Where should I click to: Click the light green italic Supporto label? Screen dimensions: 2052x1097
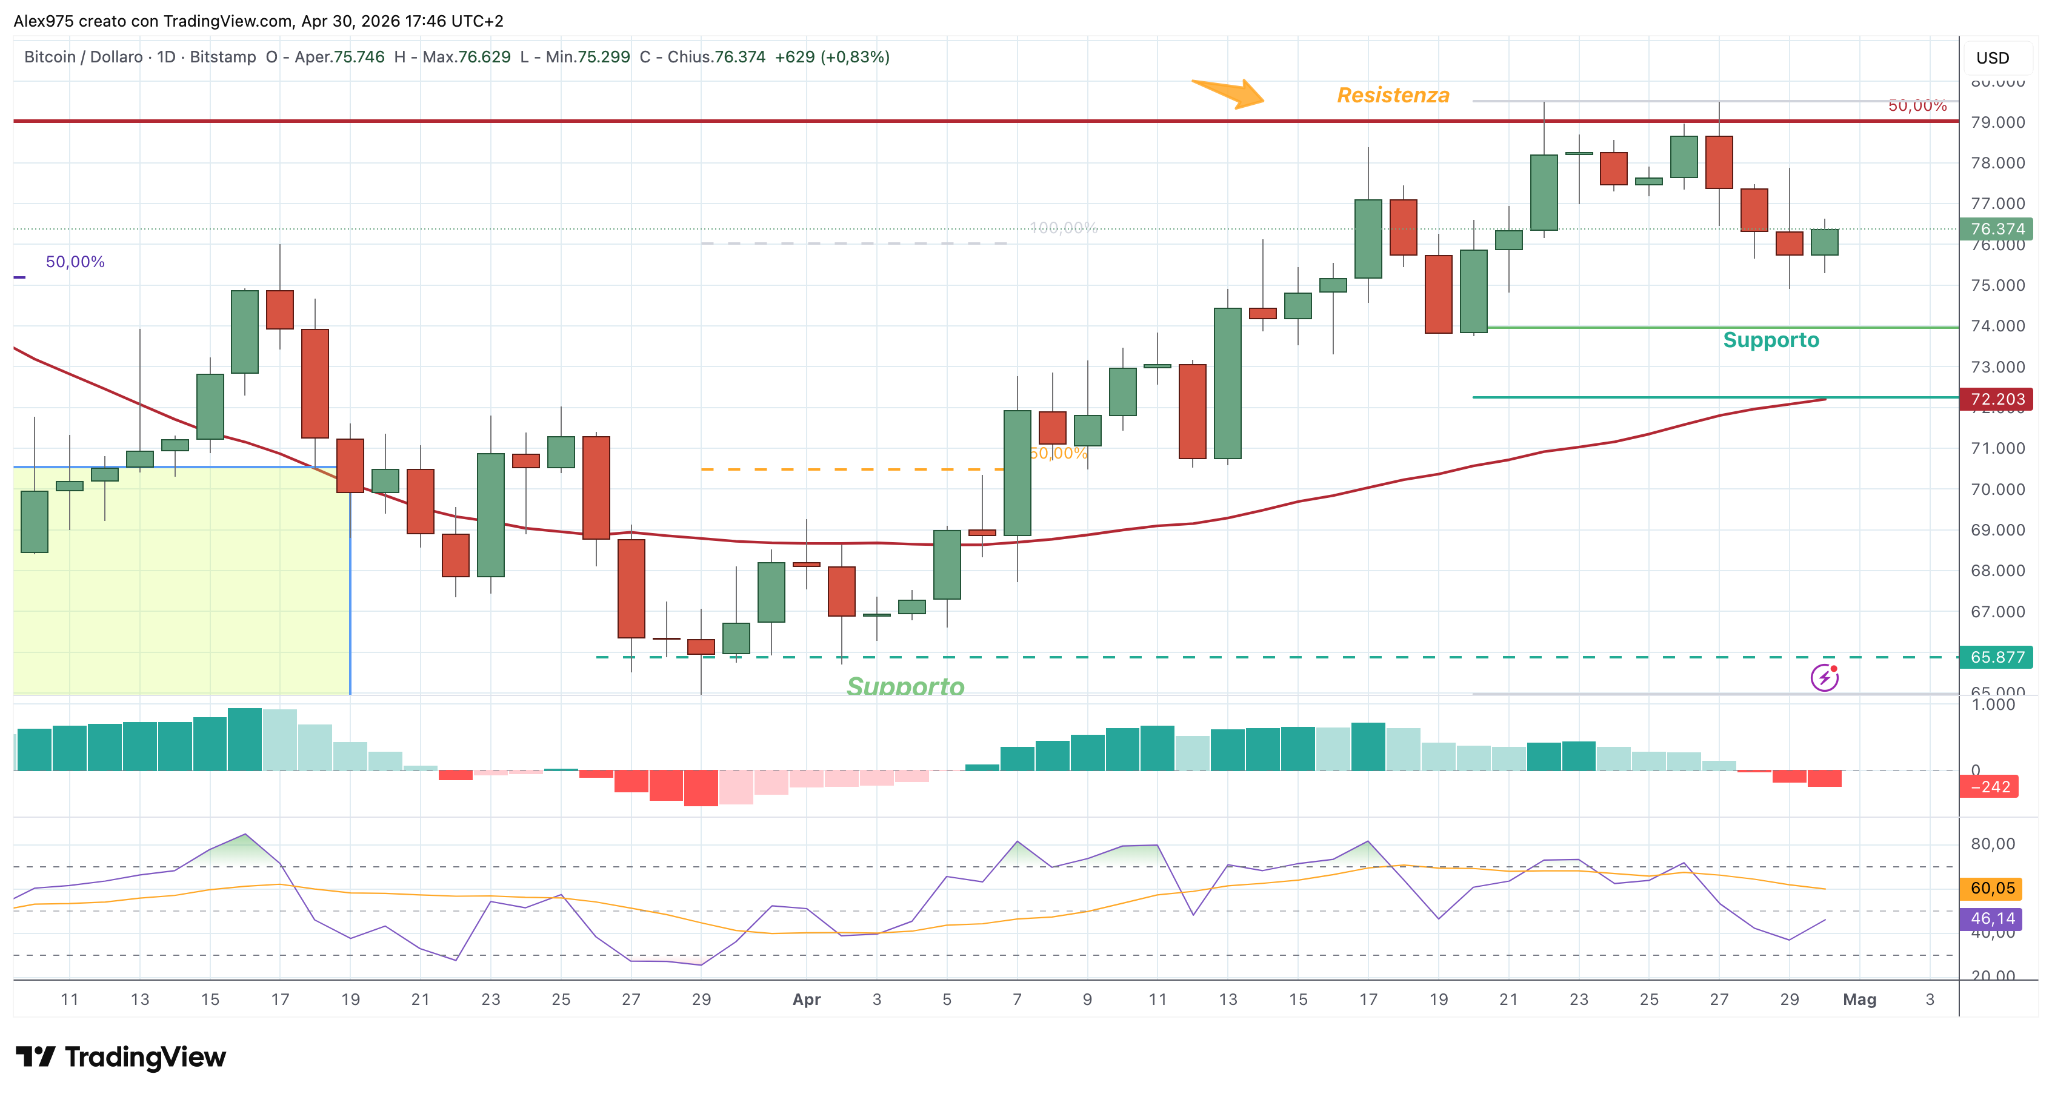pos(905,686)
